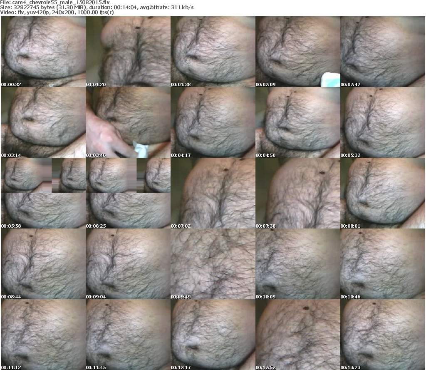Select the frame at 00:12:17
This screenshot has height=370, width=426.
click(213, 335)
